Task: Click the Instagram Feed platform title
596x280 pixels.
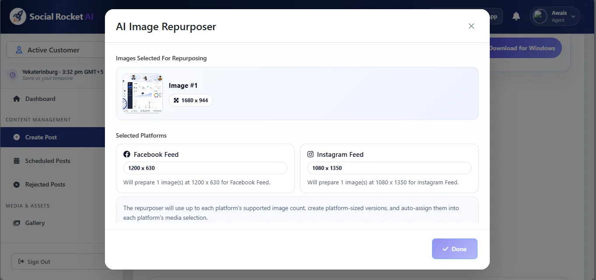Action: [340, 155]
